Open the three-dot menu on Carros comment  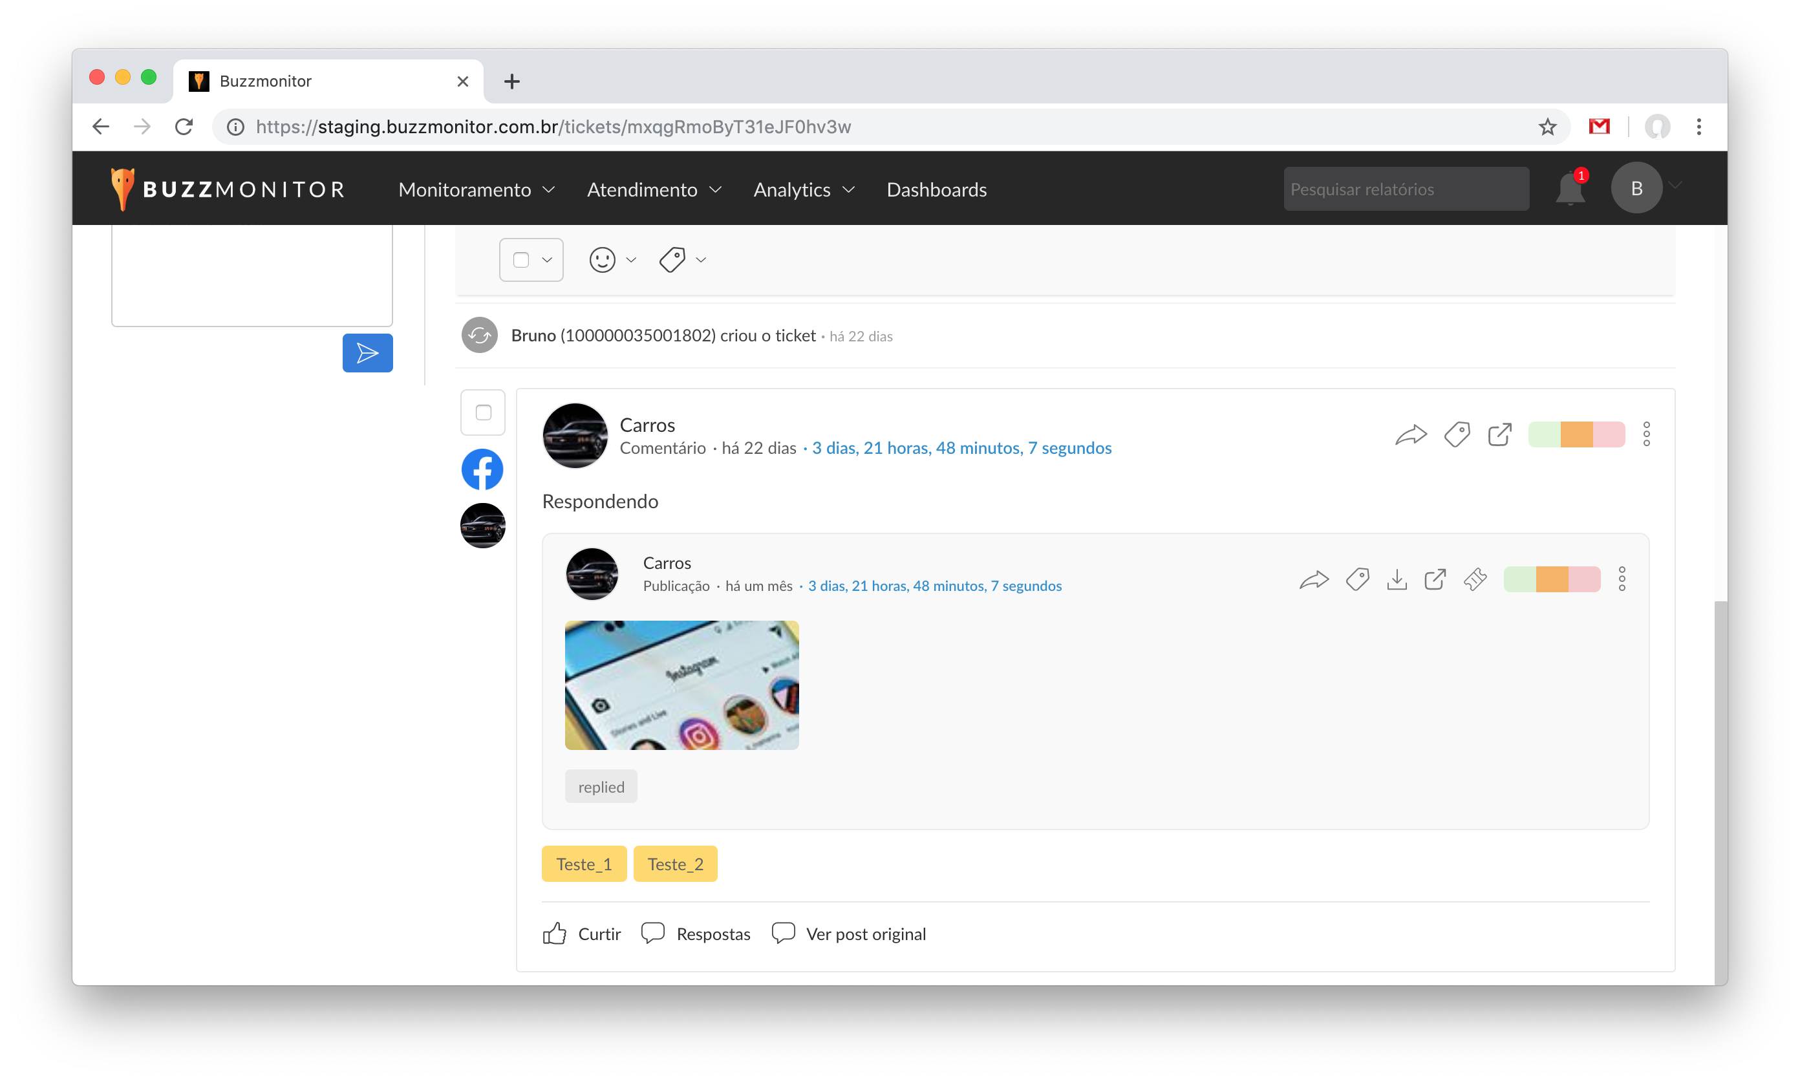coord(1645,434)
